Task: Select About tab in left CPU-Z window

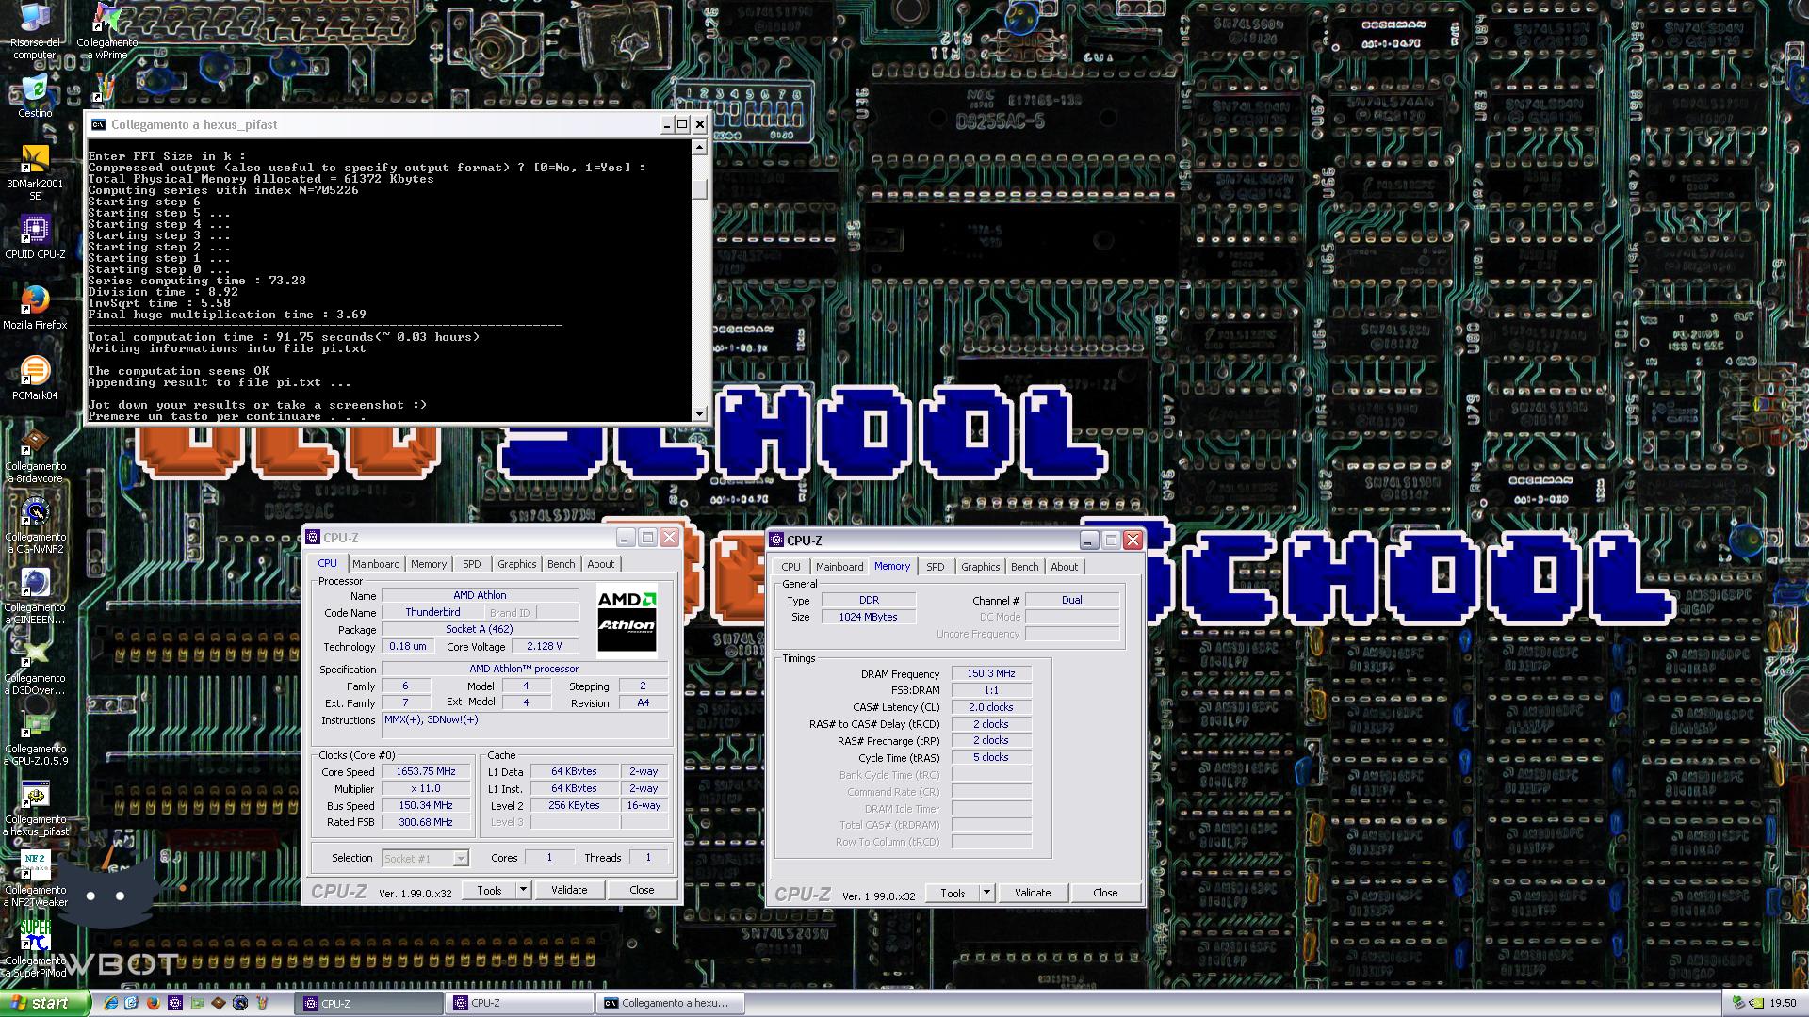Action: click(x=601, y=564)
